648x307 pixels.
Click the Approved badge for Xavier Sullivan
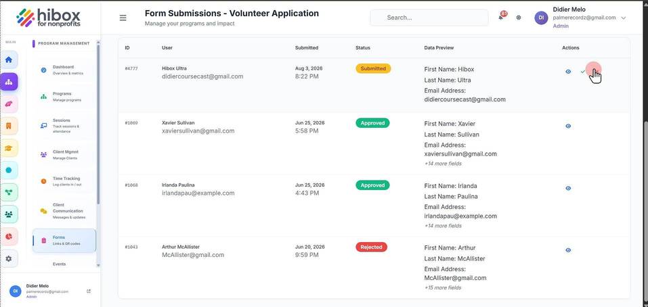tap(372, 123)
